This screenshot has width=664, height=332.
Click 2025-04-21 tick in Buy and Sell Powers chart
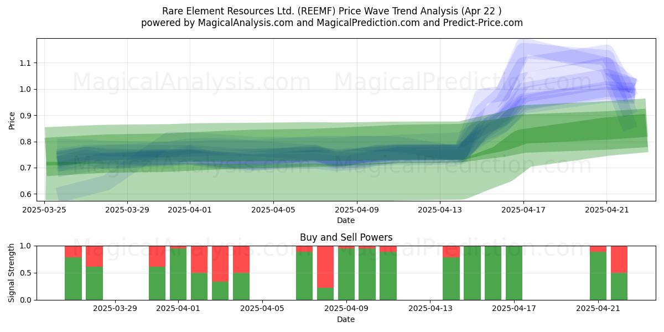[x=598, y=309]
